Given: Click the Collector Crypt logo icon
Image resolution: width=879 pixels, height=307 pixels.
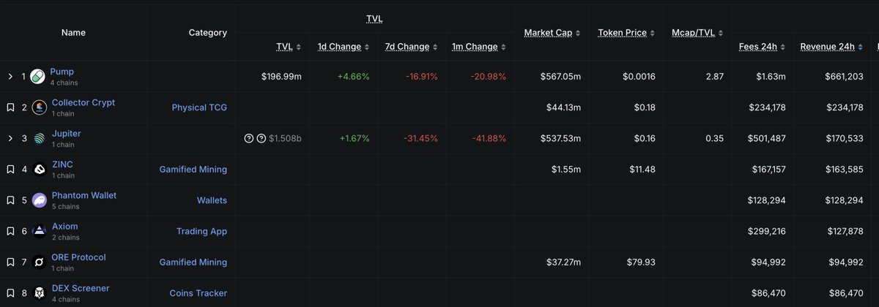Looking at the screenshot, I should [x=38, y=107].
